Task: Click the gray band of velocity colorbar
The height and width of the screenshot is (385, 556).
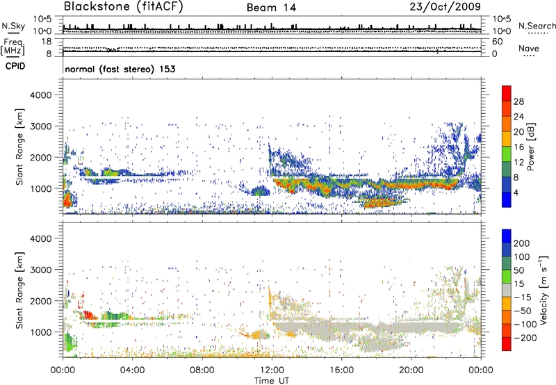Action: pyautogui.click(x=507, y=290)
